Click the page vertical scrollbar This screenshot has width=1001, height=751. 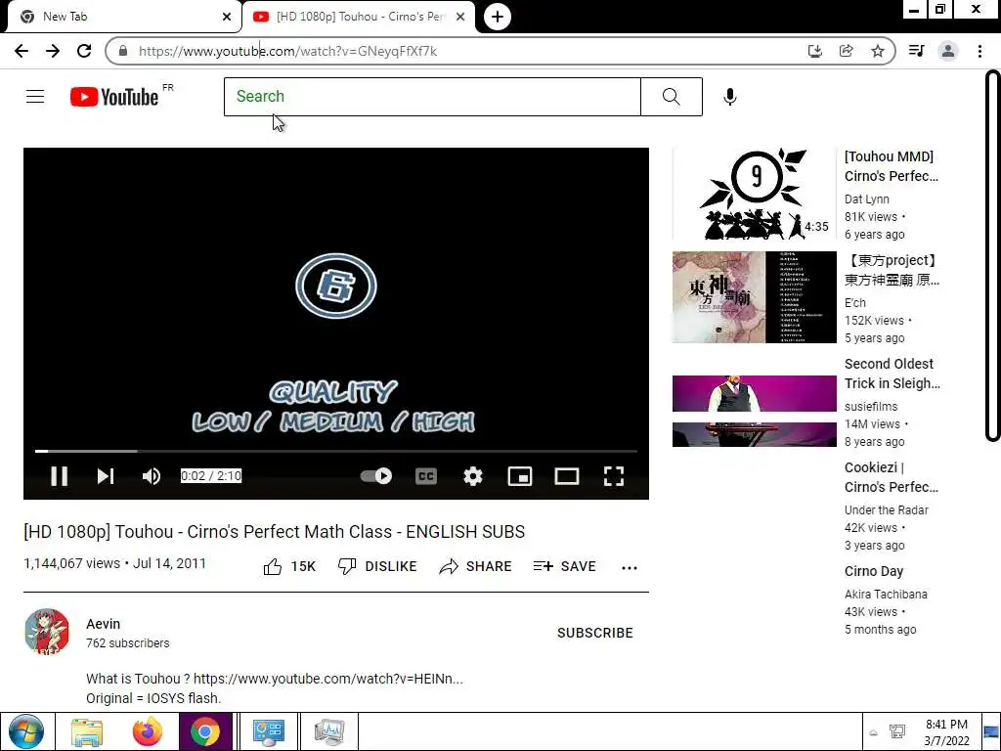click(992, 255)
